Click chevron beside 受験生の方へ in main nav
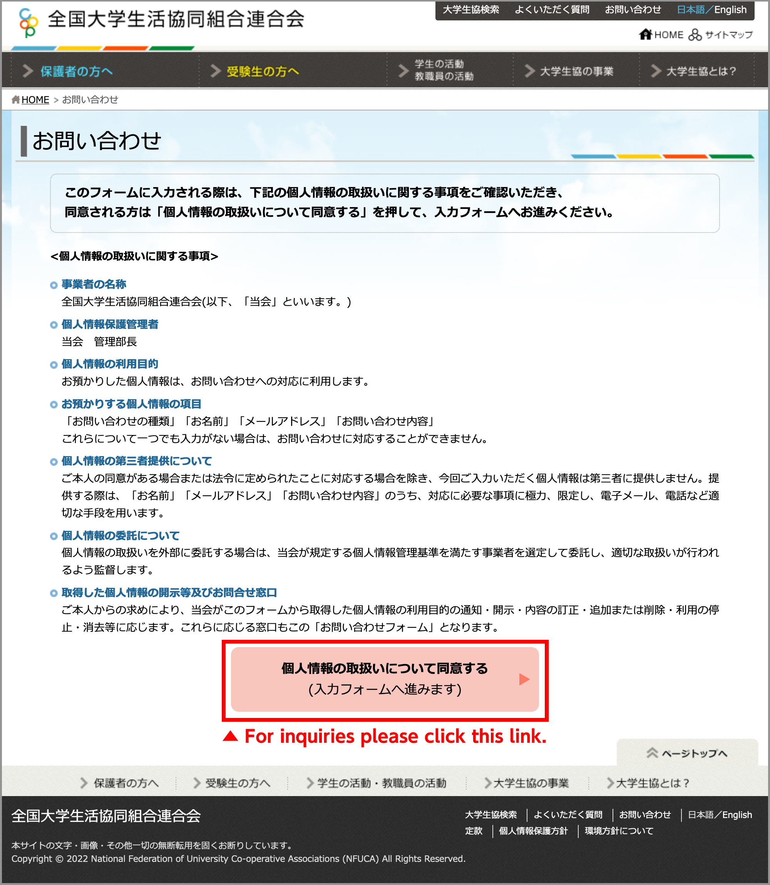770x885 pixels. [215, 71]
